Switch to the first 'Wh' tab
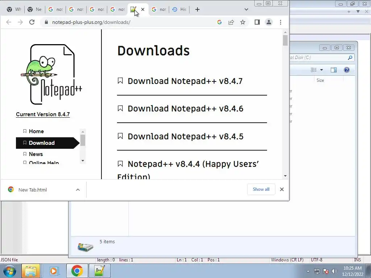This screenshot has width=371, height=278. point(14,9)
